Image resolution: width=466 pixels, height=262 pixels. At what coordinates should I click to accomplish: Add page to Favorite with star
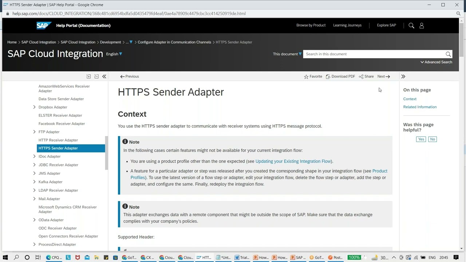(313, 76)
